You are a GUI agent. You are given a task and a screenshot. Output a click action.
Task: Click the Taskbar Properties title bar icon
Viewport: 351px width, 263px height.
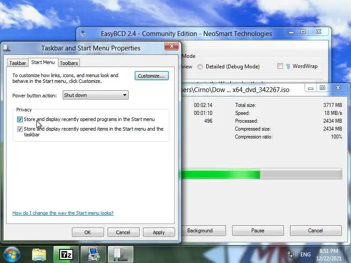(7, 48)
